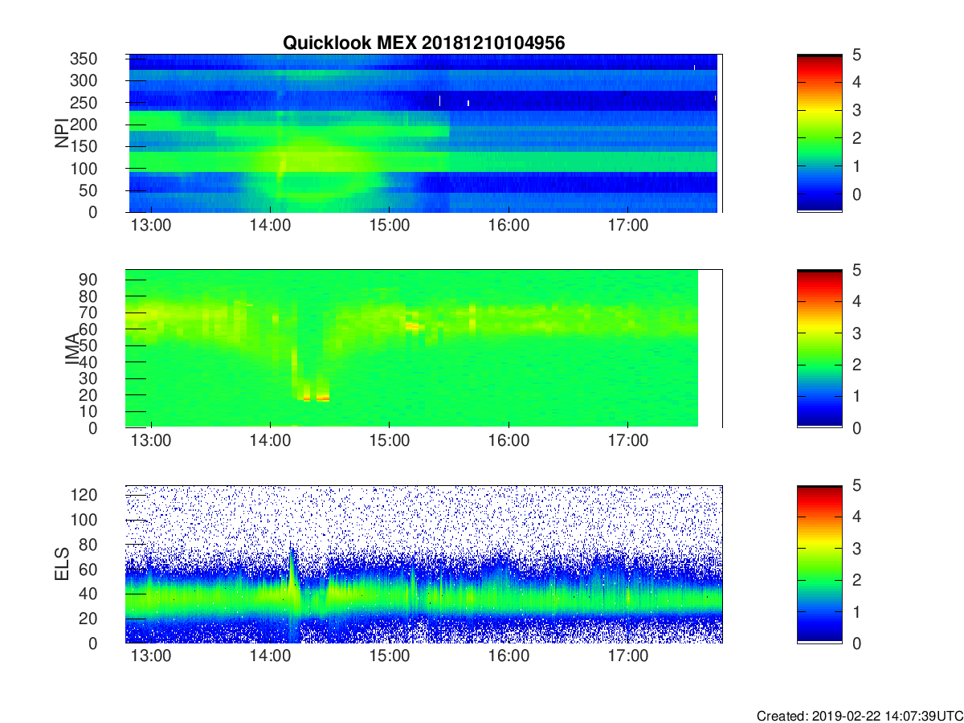Image resolution: width=964 pixels, height=723 pixels.
Task: Click the 17:00 tick under the ELS panel
Action: pos(627,656)
